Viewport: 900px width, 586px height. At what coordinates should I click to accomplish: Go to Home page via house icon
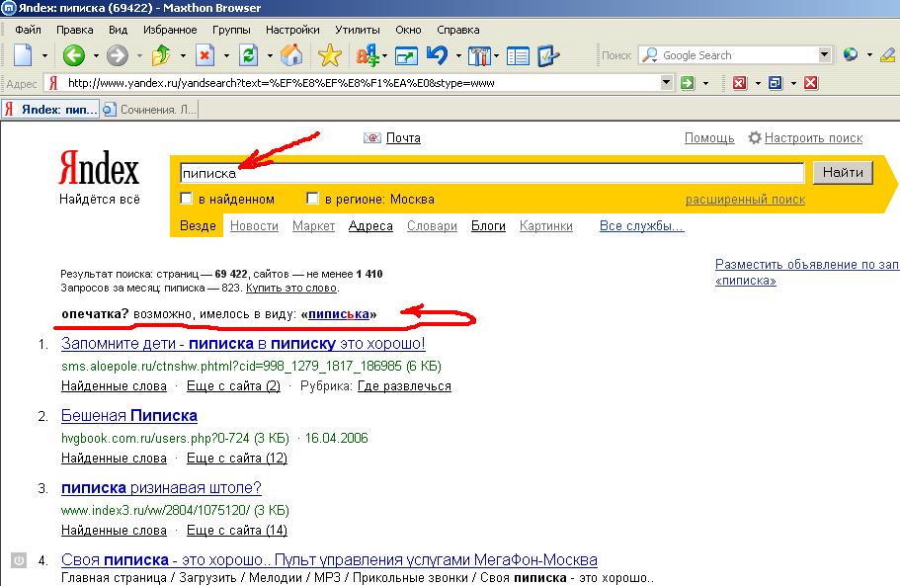(290, 55)
